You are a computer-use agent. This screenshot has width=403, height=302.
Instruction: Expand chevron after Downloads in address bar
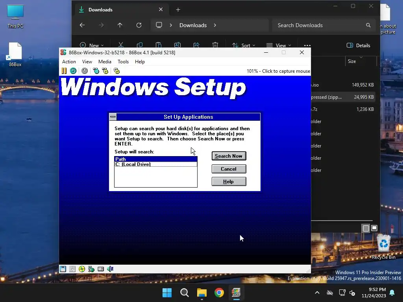pyautogui.click(x=215, y=25)
